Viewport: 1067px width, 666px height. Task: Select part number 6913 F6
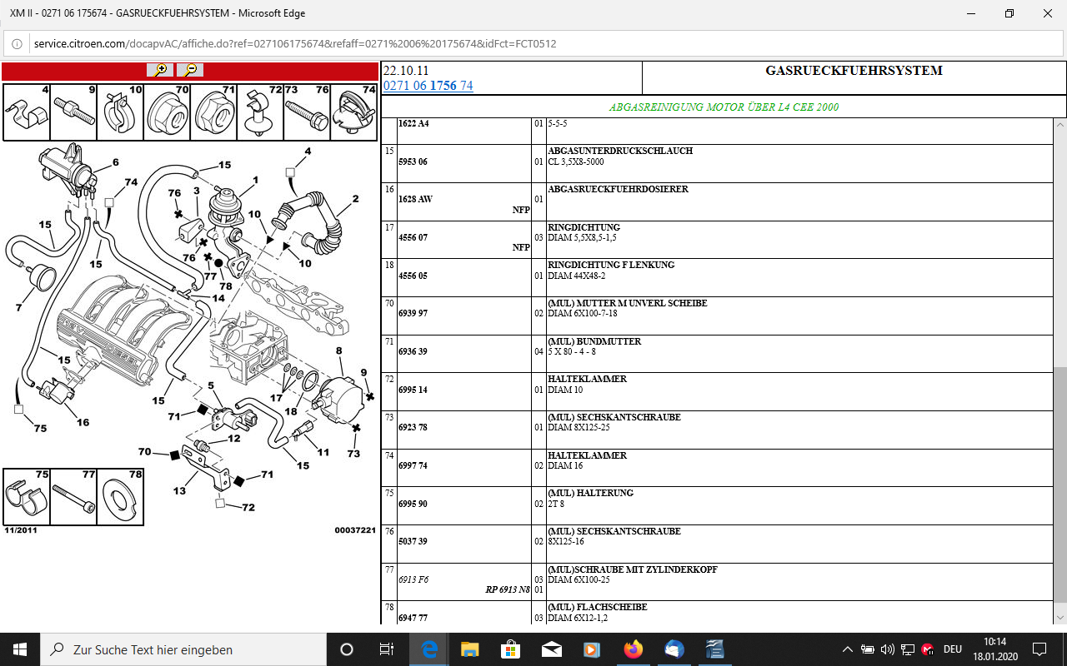(x=413, y=579)
